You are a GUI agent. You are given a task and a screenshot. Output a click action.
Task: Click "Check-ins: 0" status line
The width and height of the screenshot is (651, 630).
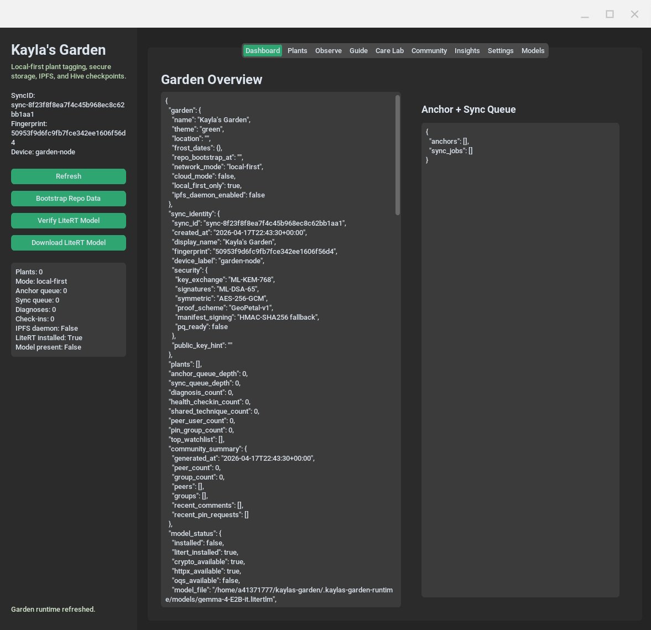click(35, 319)
